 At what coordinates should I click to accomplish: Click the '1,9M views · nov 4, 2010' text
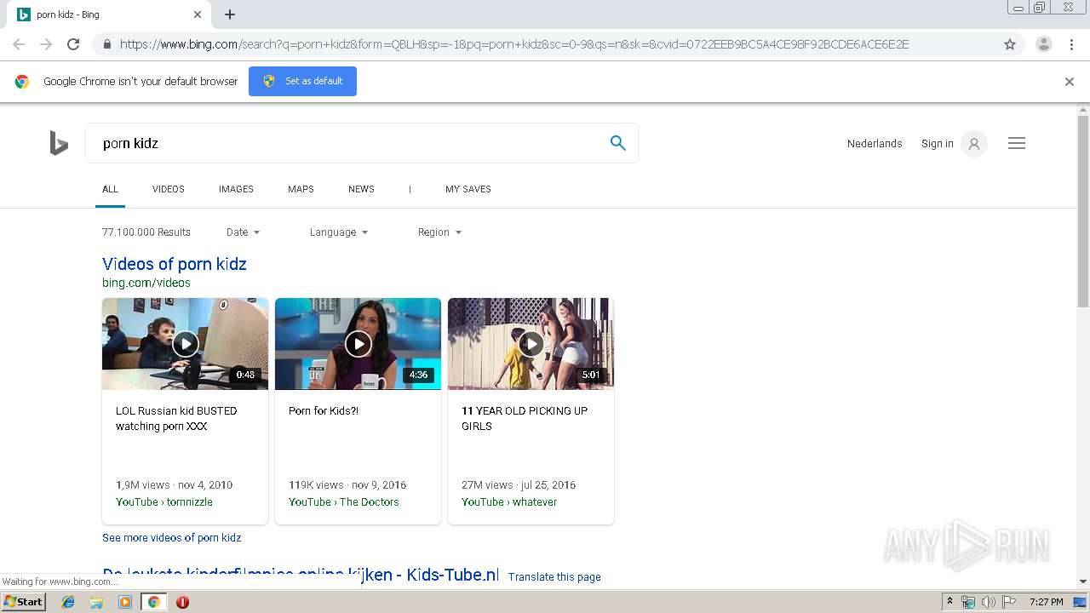pyautogui.click(x=175, y=485)
